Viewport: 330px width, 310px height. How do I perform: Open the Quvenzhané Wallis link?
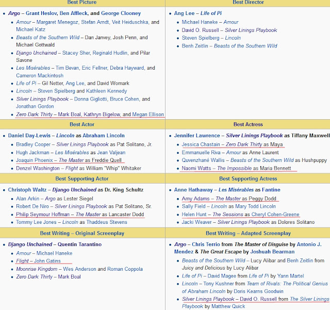tap(203, 160)
